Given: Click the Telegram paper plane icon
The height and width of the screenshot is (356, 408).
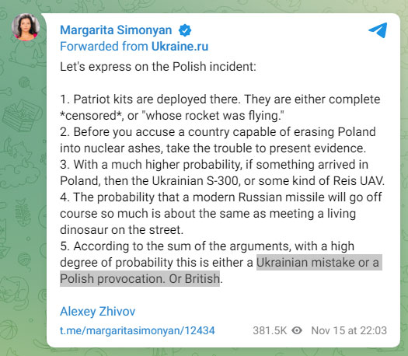Looking at the screenshot, I should (378, 30).
